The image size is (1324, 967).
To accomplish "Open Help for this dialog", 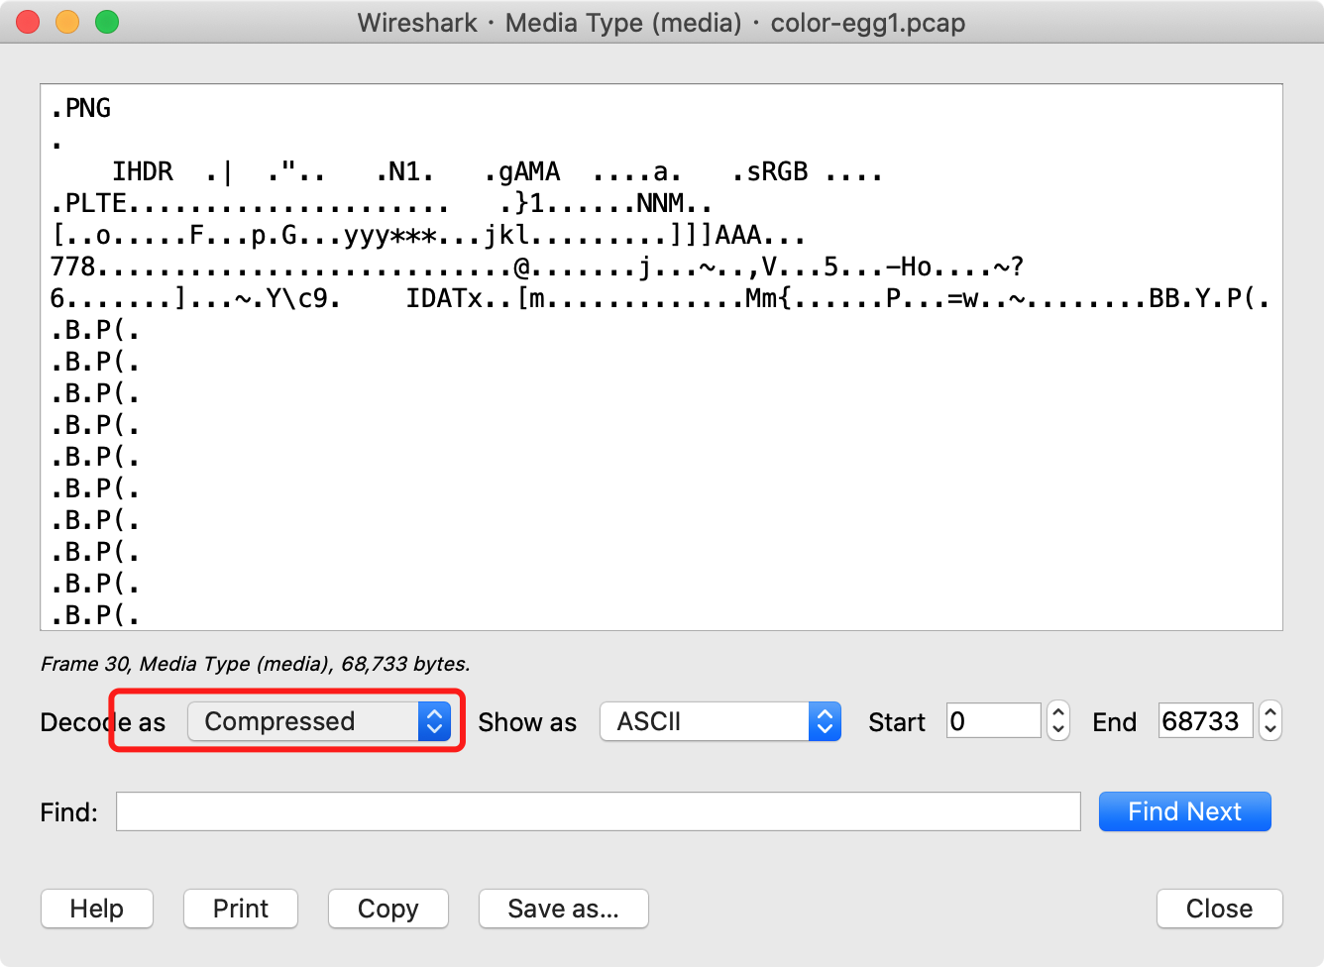I will point(97,909).
